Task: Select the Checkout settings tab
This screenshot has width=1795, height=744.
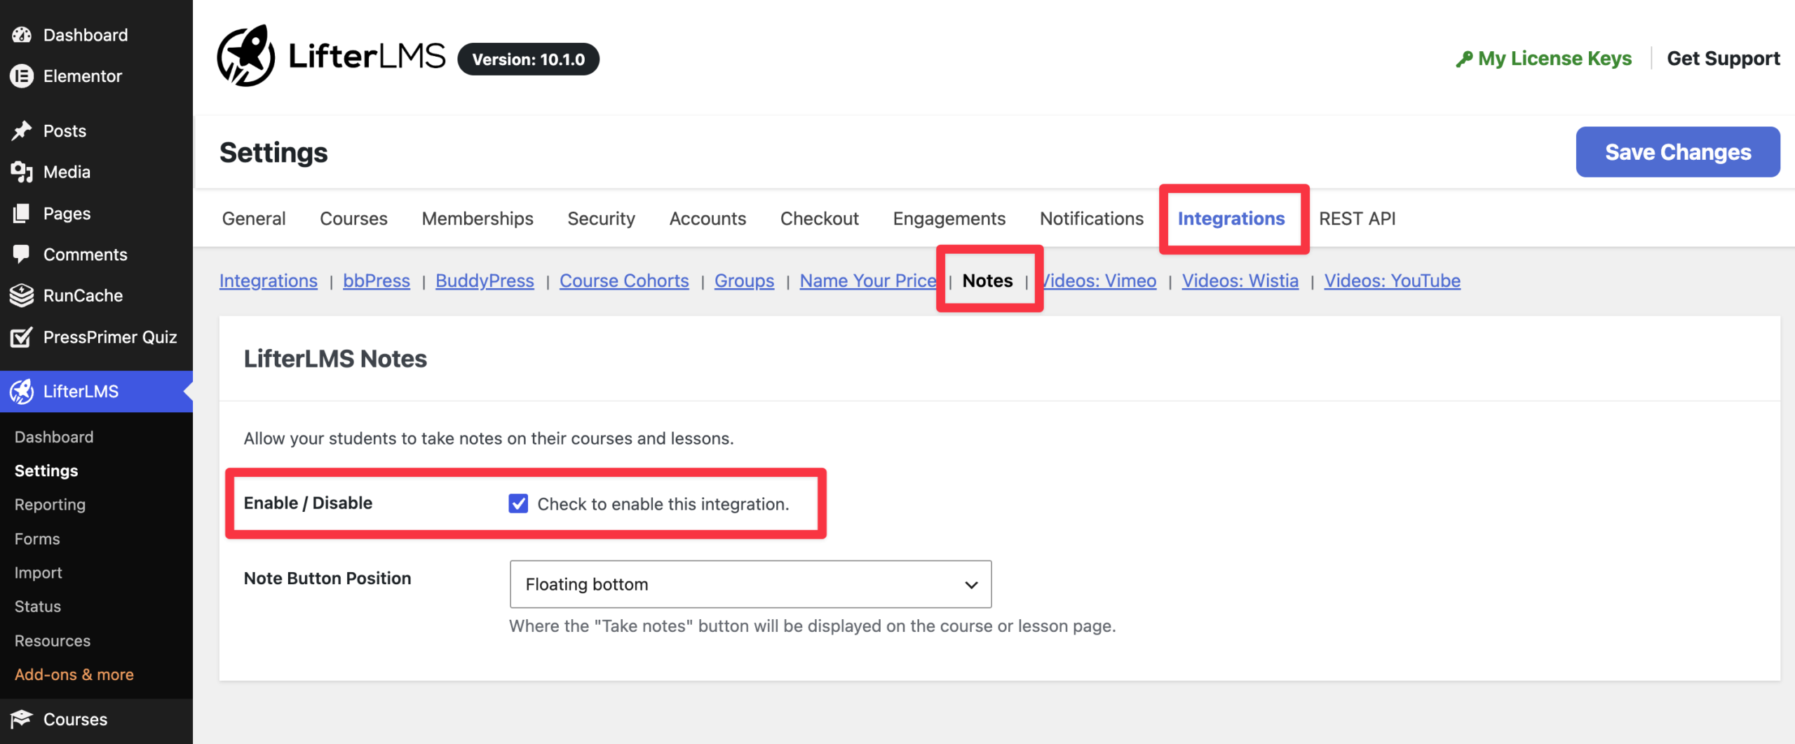Action: click(x=819, y=218)
